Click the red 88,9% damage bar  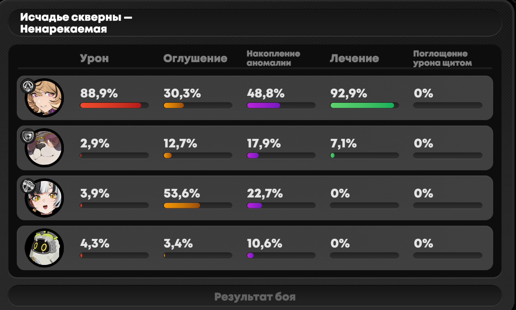(x=111, y=105)
